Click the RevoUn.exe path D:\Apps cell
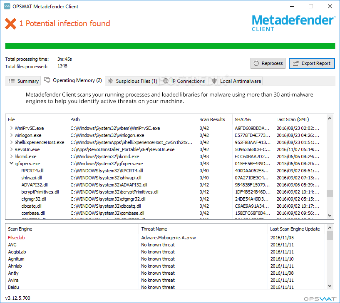 [x=122, y=149]
